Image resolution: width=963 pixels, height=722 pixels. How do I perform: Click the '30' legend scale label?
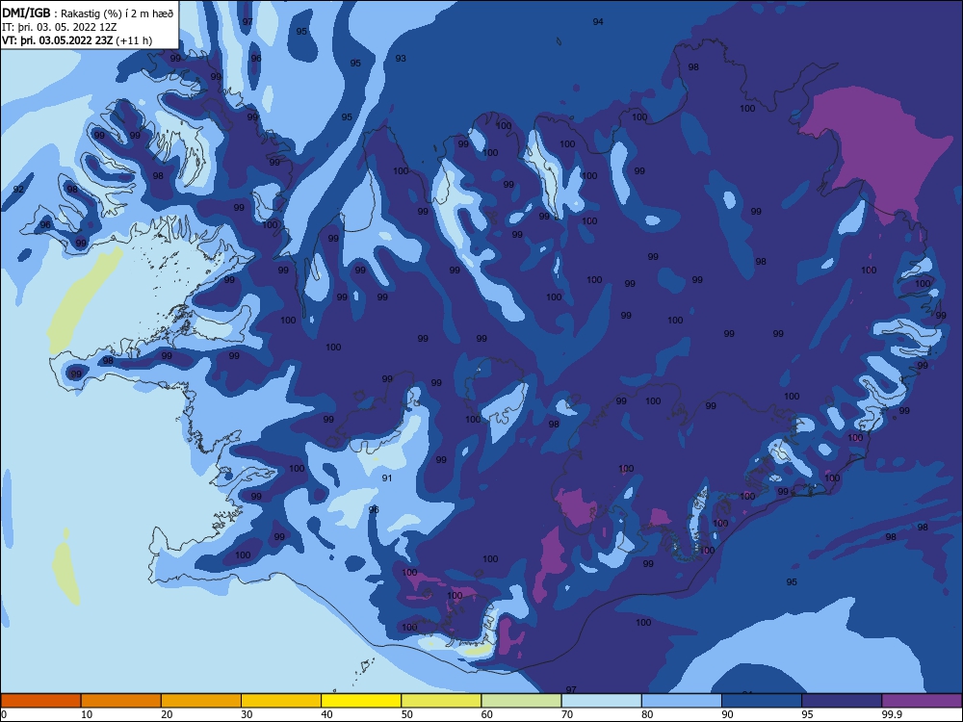point(247,714)
